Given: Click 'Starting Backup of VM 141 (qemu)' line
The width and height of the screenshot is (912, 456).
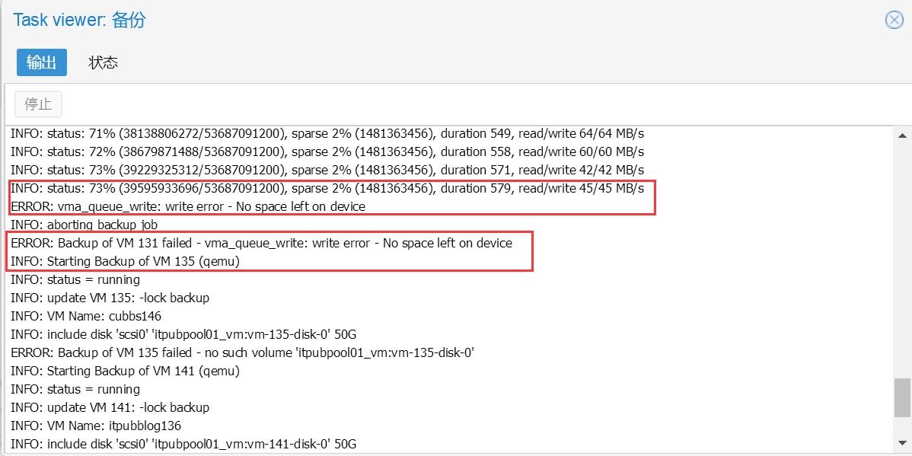Looking at the screenshot, I should pyautogui.click(x=125, y=371).
